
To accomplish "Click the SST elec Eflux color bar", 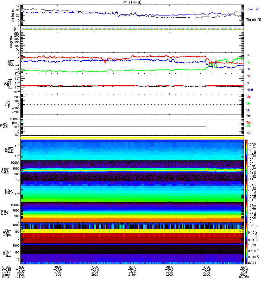I will [246, 191].
